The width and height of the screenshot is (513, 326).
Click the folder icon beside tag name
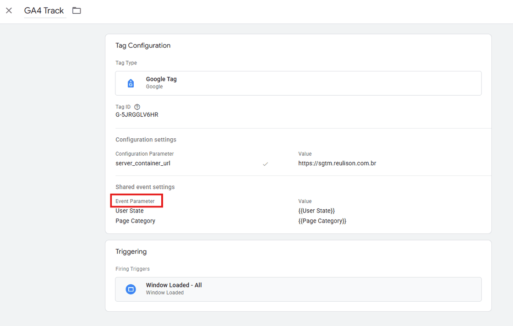click(76, 11)
